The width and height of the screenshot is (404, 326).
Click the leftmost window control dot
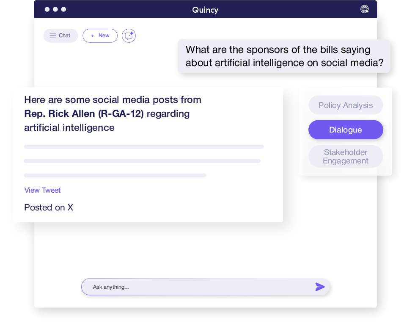click(47, 9)
